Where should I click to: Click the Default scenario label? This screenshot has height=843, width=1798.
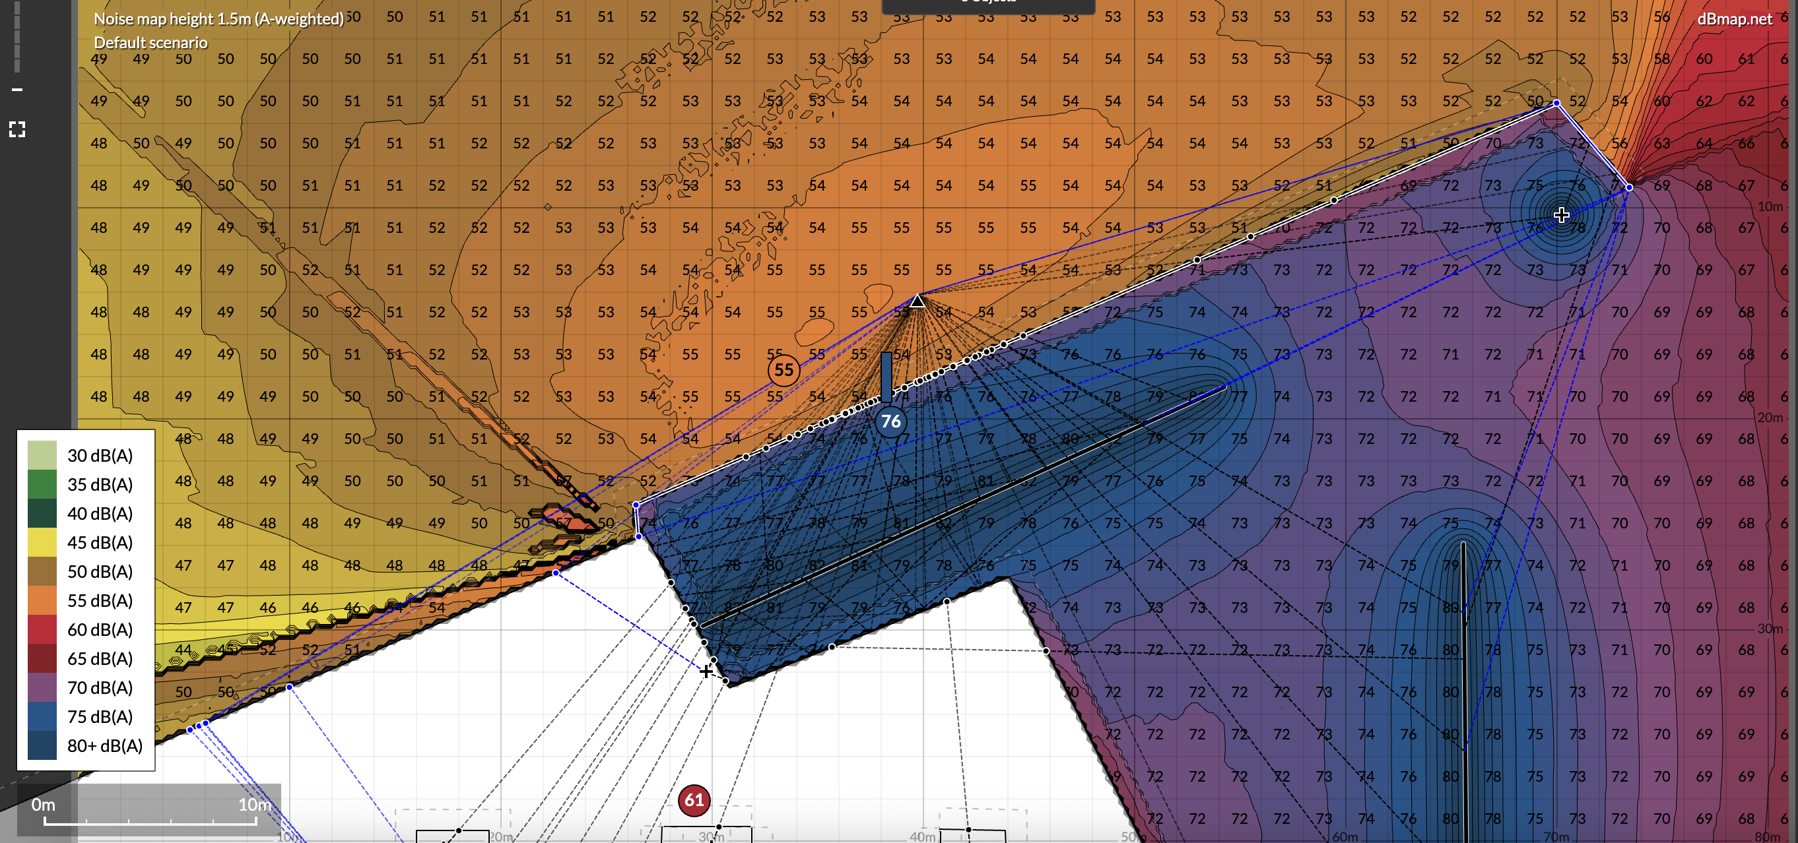[150, 42]
